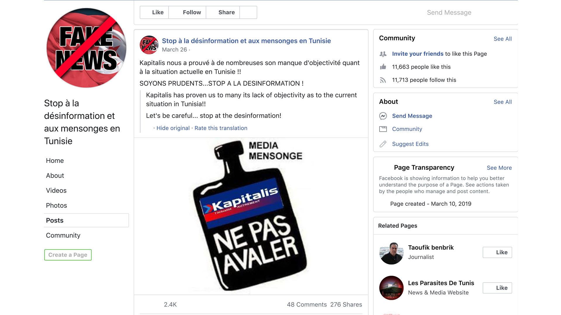Screen dimensions: 561x315
Task: Click the Community icon in About section
Action: click(383, 129)
